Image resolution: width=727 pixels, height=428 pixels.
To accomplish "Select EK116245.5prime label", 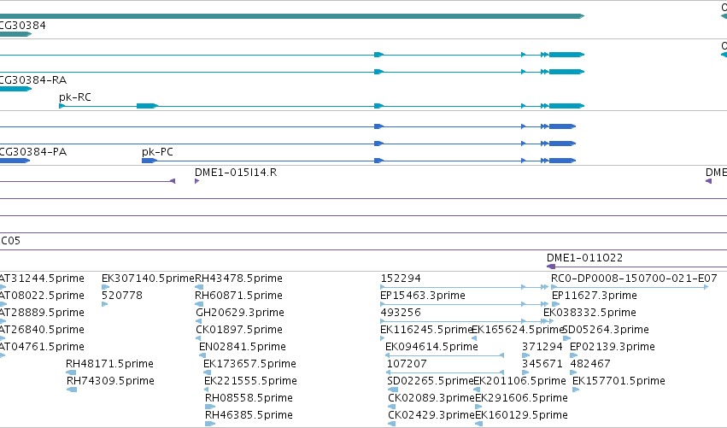I will point(425,330).
